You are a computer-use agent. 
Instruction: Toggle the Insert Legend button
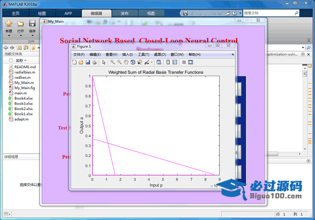pos(174,62)
